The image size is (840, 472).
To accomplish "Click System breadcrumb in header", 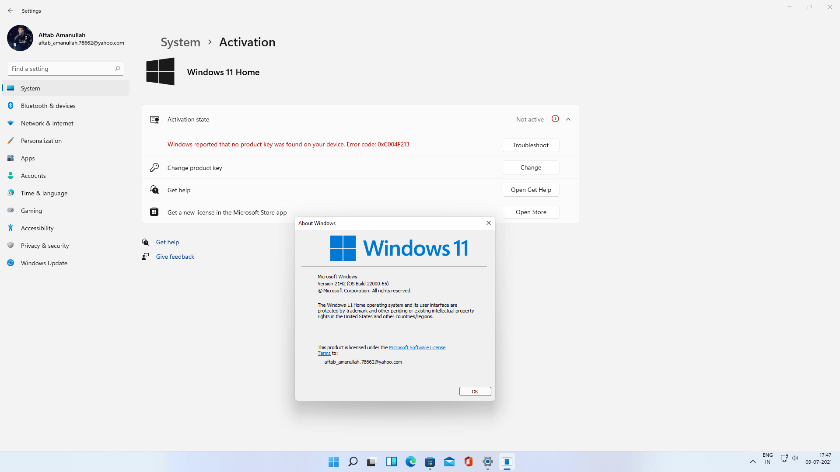I will pos(180,42).
